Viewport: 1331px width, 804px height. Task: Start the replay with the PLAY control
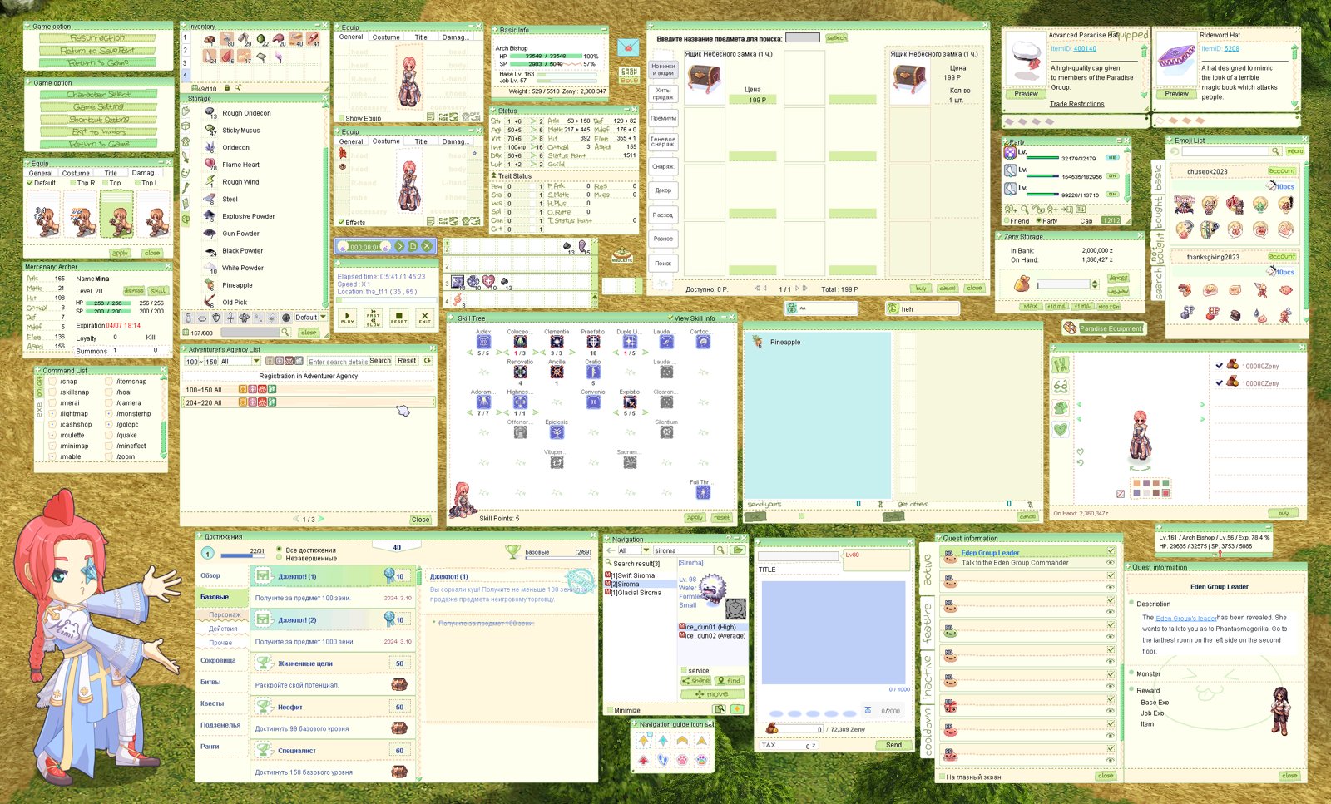coord(348,317)
